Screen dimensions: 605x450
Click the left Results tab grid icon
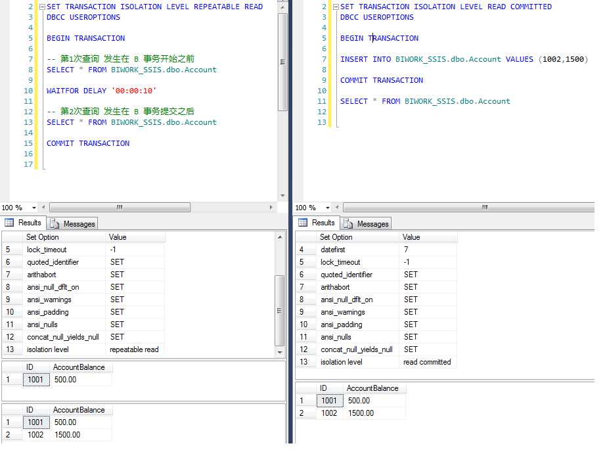tap(9, 223)
